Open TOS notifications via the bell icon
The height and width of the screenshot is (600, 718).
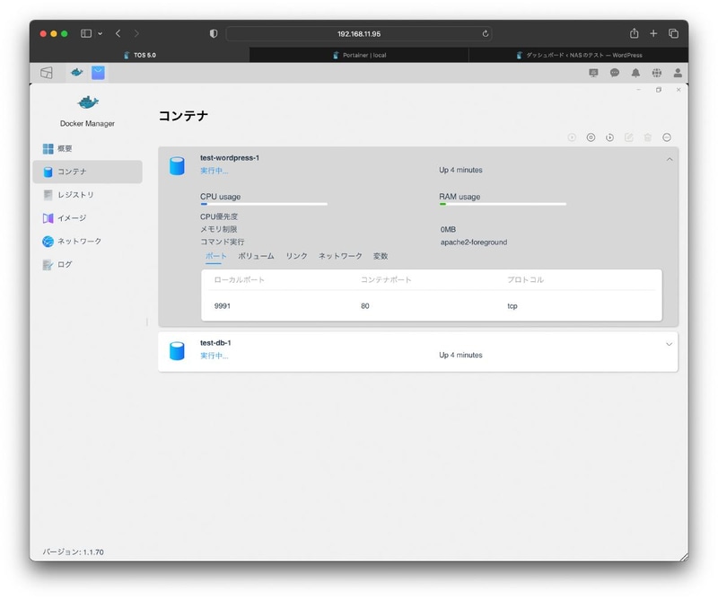point(636,73)
